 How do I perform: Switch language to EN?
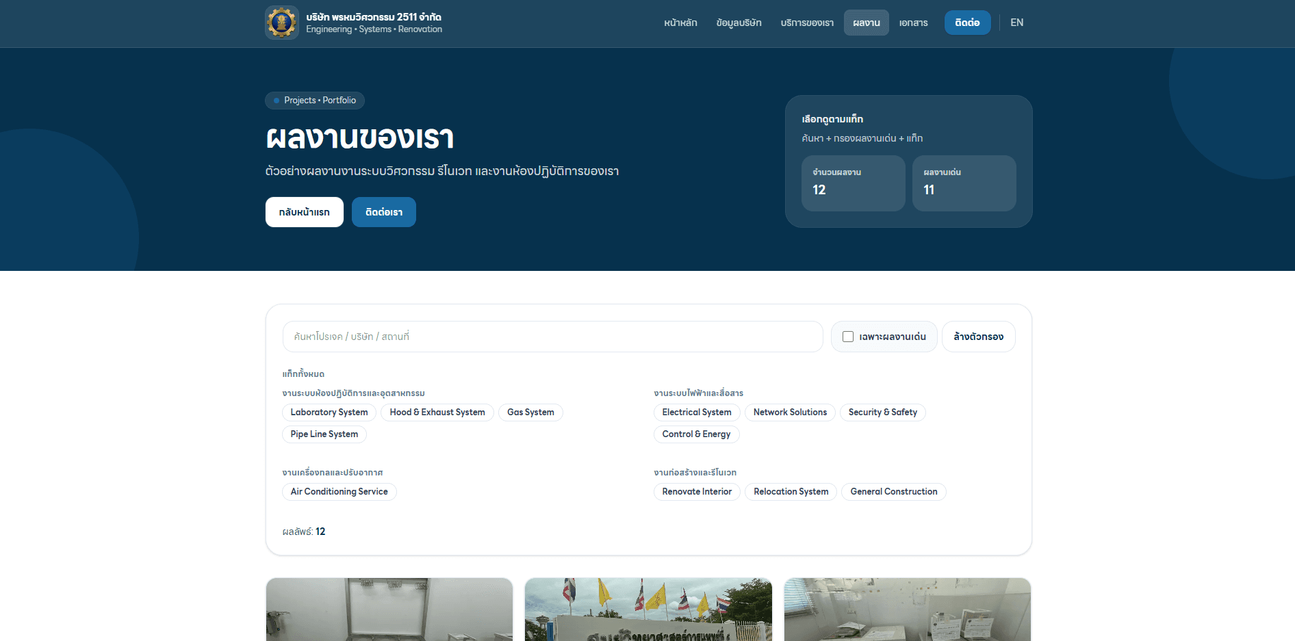(x=1016, y=23)
